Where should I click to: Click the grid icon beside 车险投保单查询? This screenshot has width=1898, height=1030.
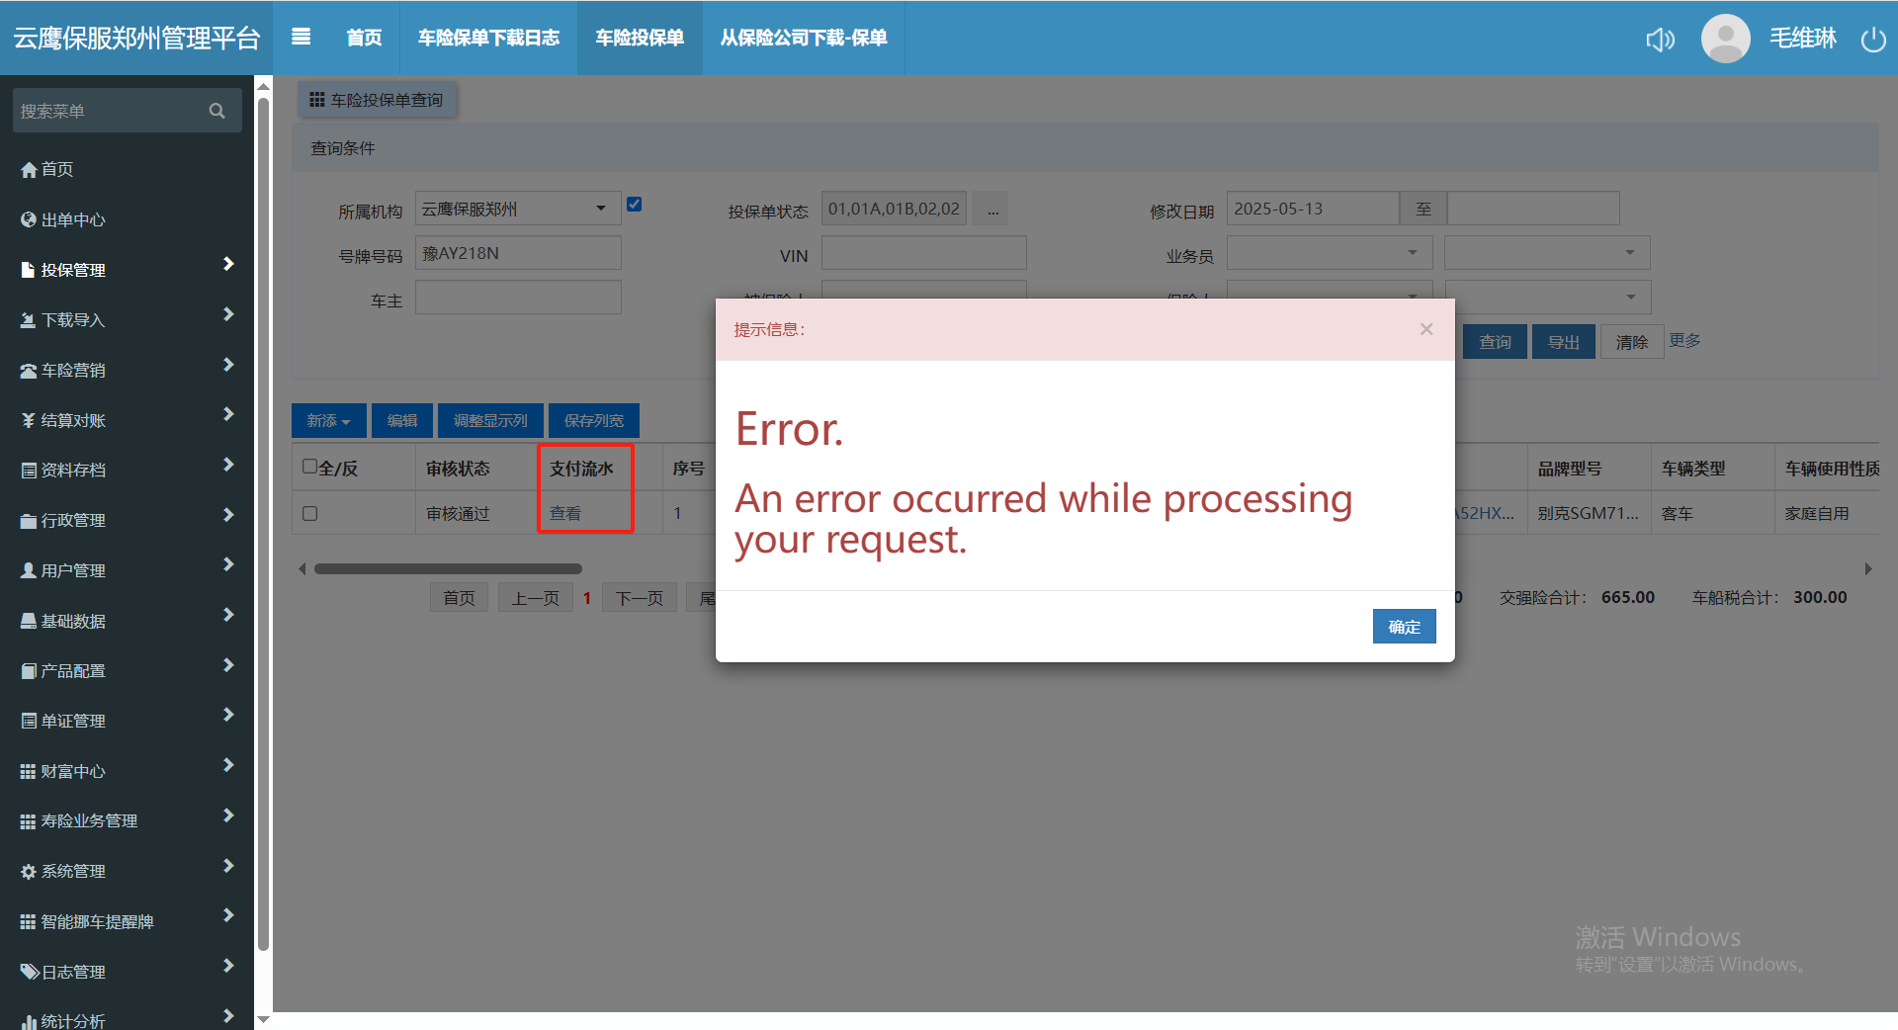pos(317,100)
